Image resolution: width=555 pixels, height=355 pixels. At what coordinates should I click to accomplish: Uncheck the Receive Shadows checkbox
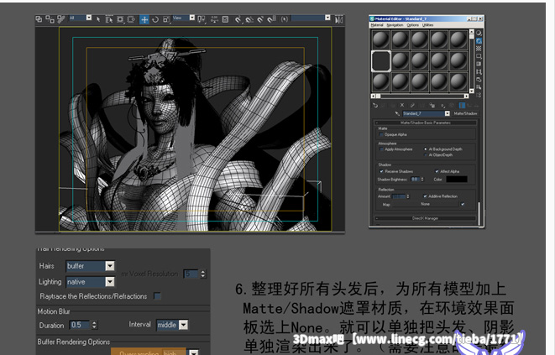pyautogui.click(x=381, y=171)
